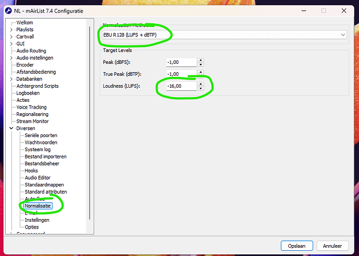Decrease Peak (dBFS) with down arrow
The height and width of the screenshot is (256, 359).
(x=200, y=64)
